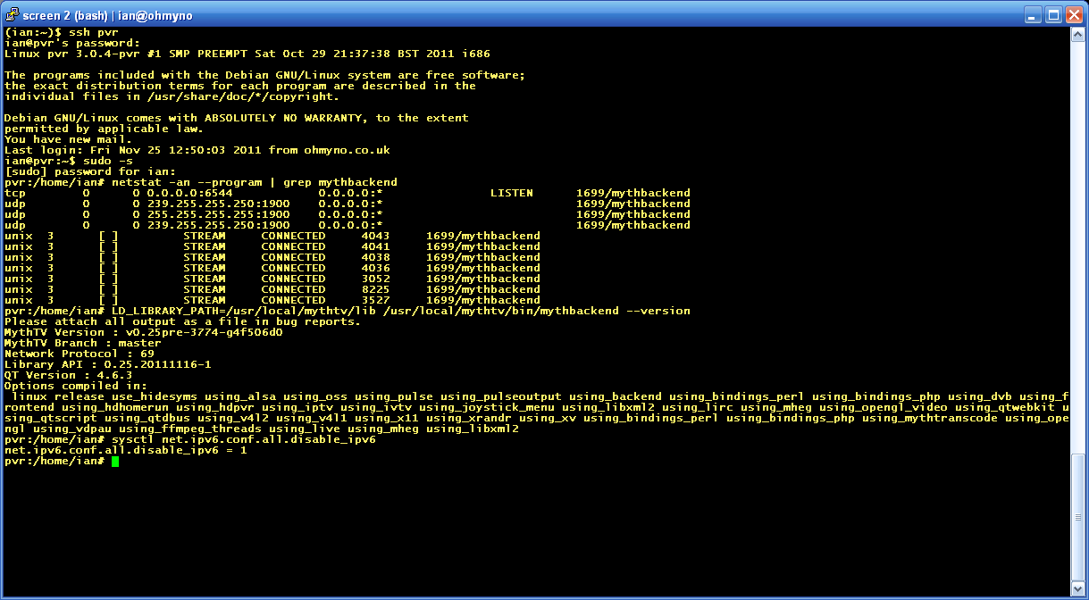Click the 'MythTV Version' output line

(143, 332)
